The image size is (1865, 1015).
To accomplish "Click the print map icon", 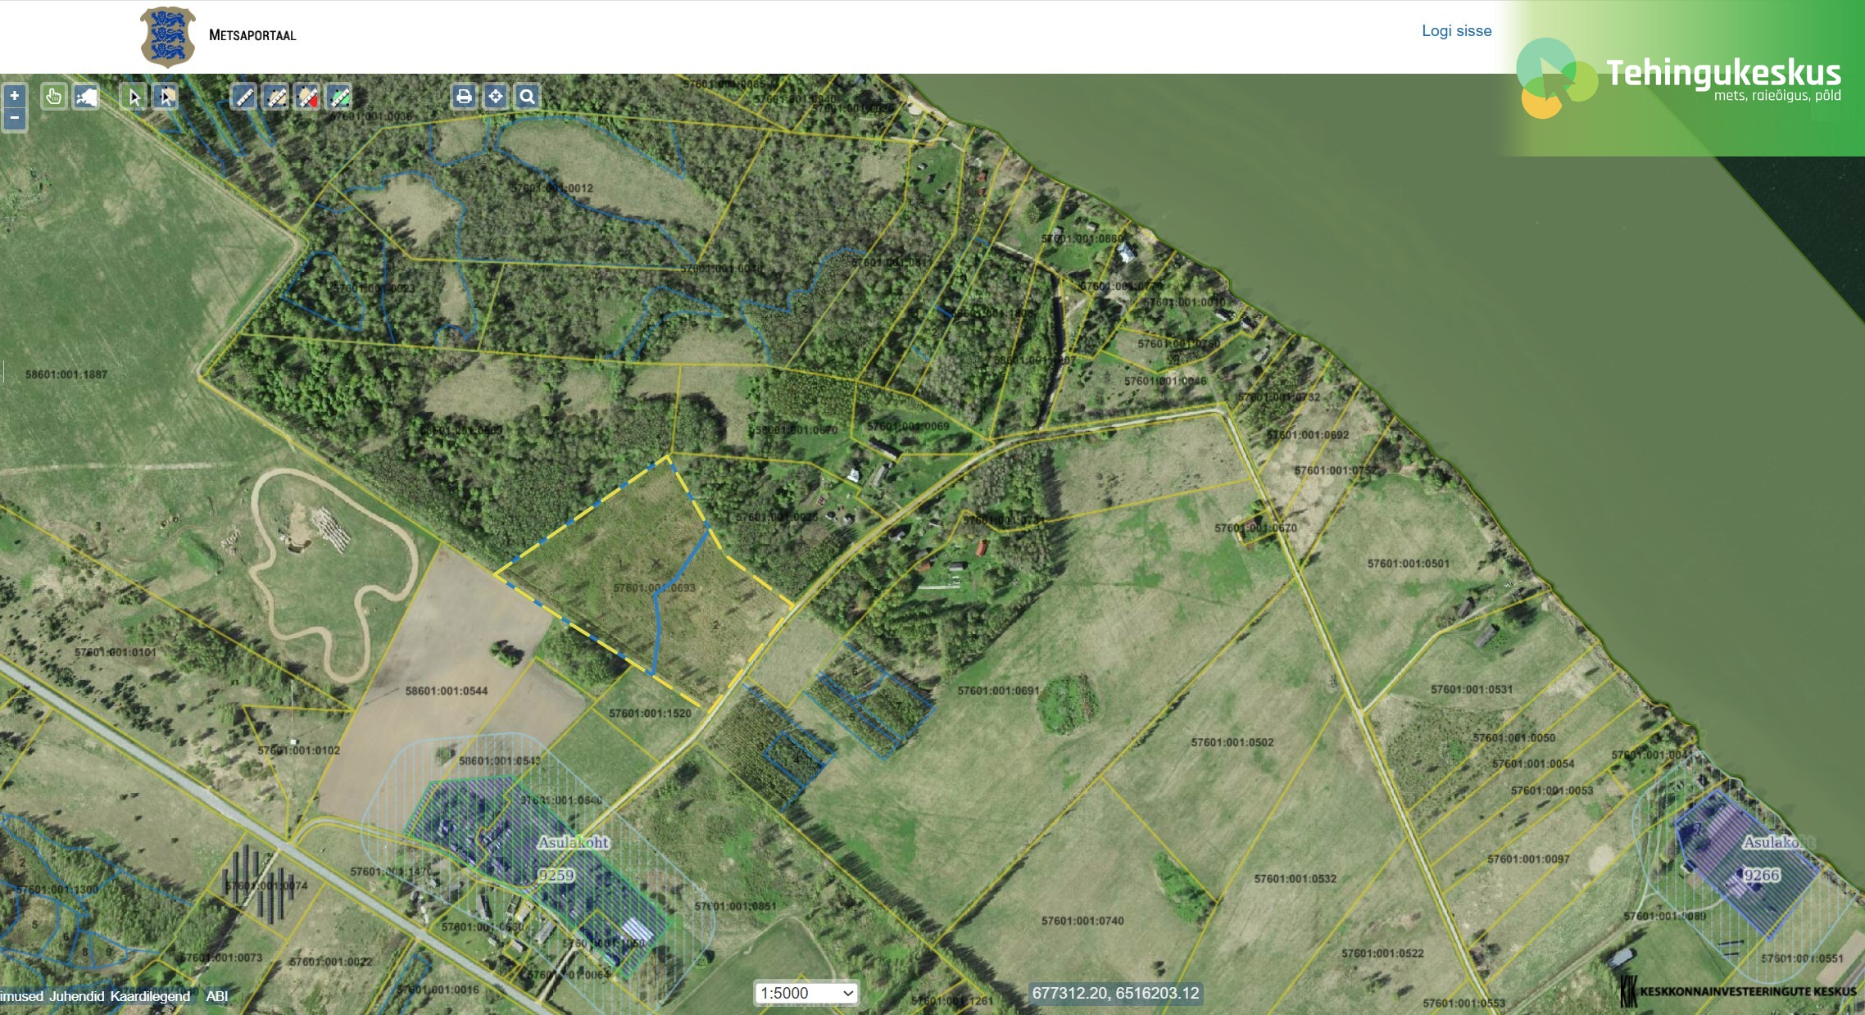I will click(x=464, y=97).
